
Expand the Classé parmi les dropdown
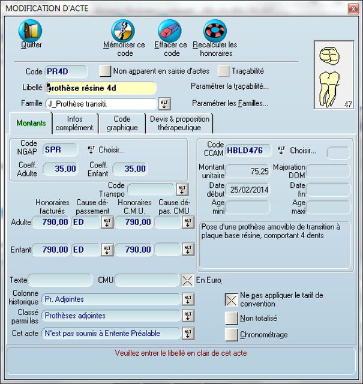click(x=188, y=316)
